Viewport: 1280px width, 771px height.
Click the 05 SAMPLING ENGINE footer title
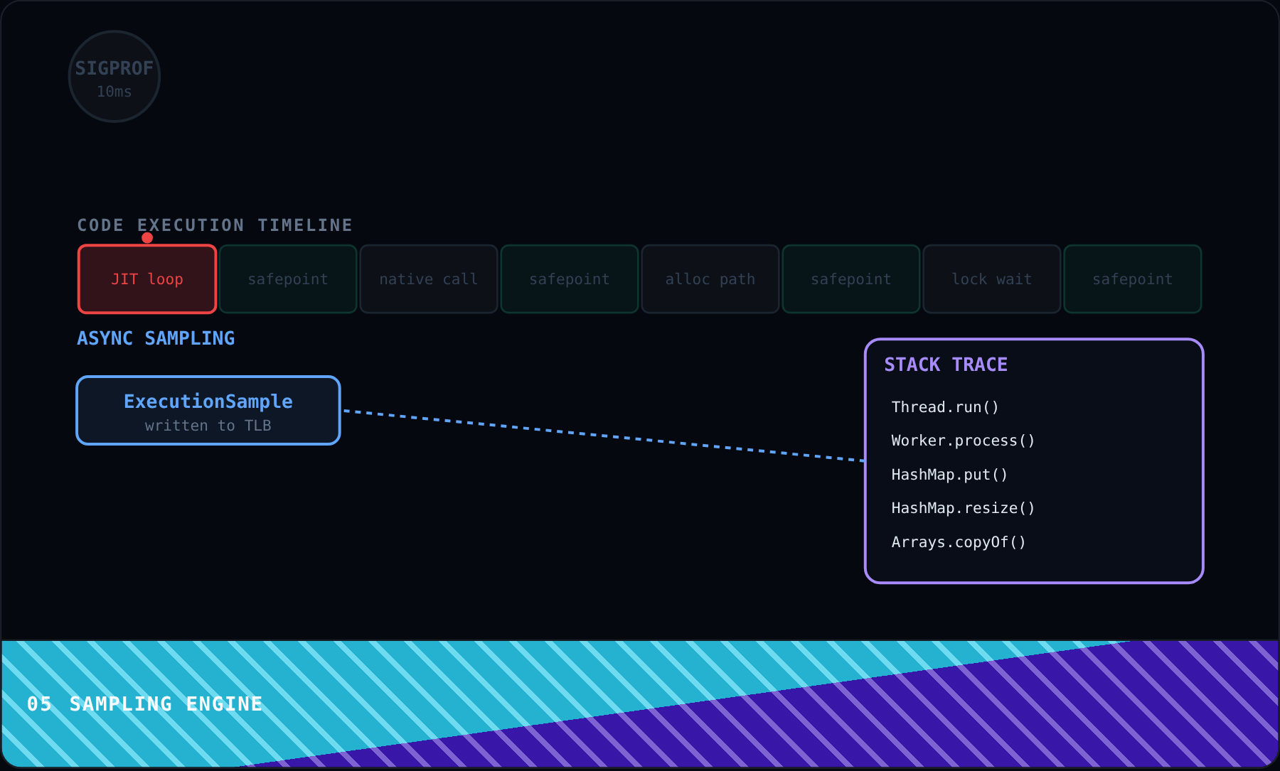click(145, 704)
